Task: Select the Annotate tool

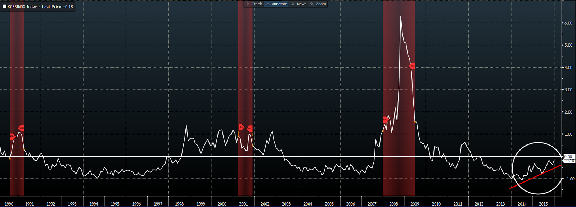Action: [x=276, y=4]
